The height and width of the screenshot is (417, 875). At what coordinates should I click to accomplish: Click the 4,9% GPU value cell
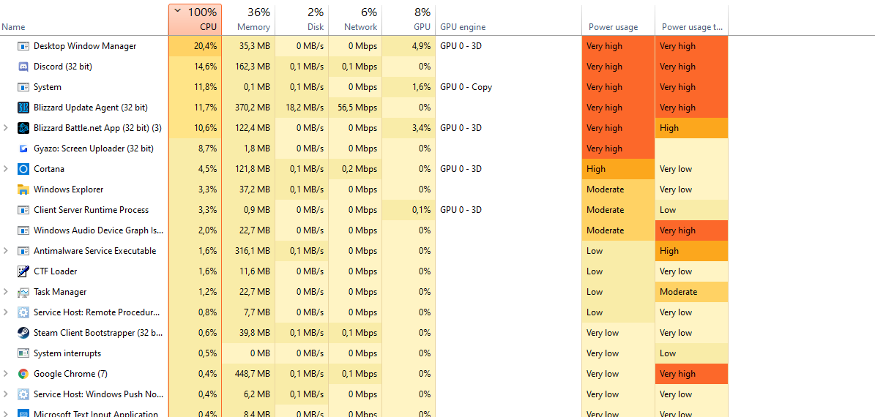(x=409, y=46)
